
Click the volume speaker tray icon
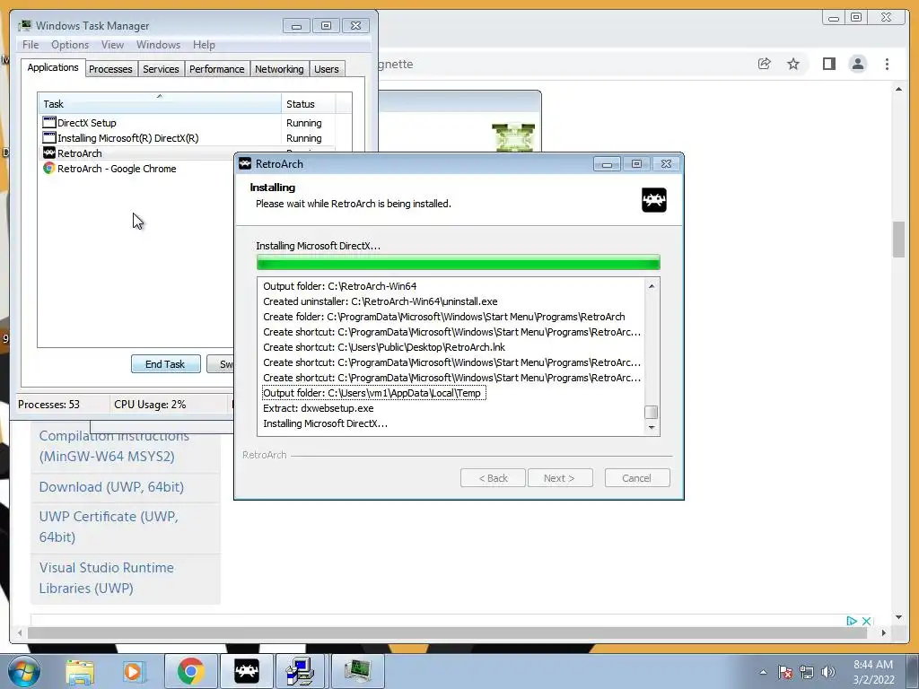[x=827, y=672]
